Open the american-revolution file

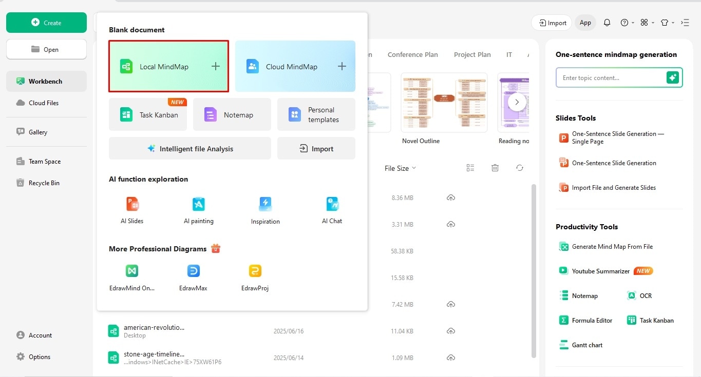[x=154, y=327]
